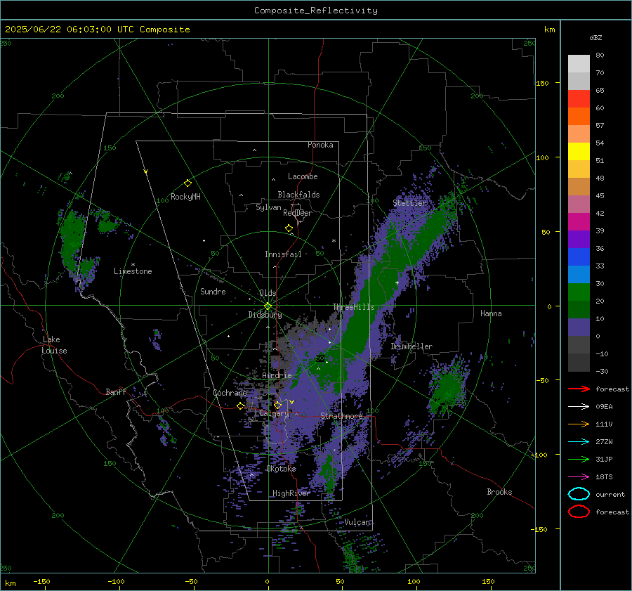Click the cyan 27ZW arrow symbol
The image size is (632, 591).
tap(579, 442)
